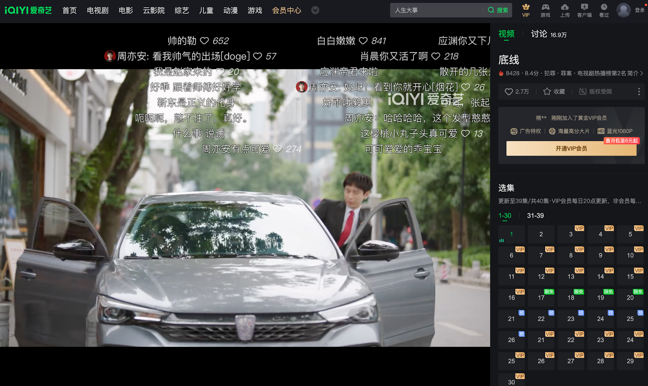The width and height of the screenshot is (648, 386).
Task: Select the 31-39 episode range tab
Action: coord(535,215)
